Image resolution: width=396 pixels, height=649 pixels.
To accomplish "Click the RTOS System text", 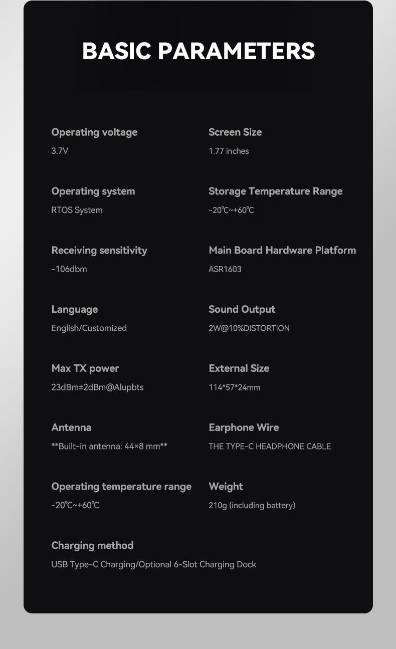I will (x=77, y=210).
